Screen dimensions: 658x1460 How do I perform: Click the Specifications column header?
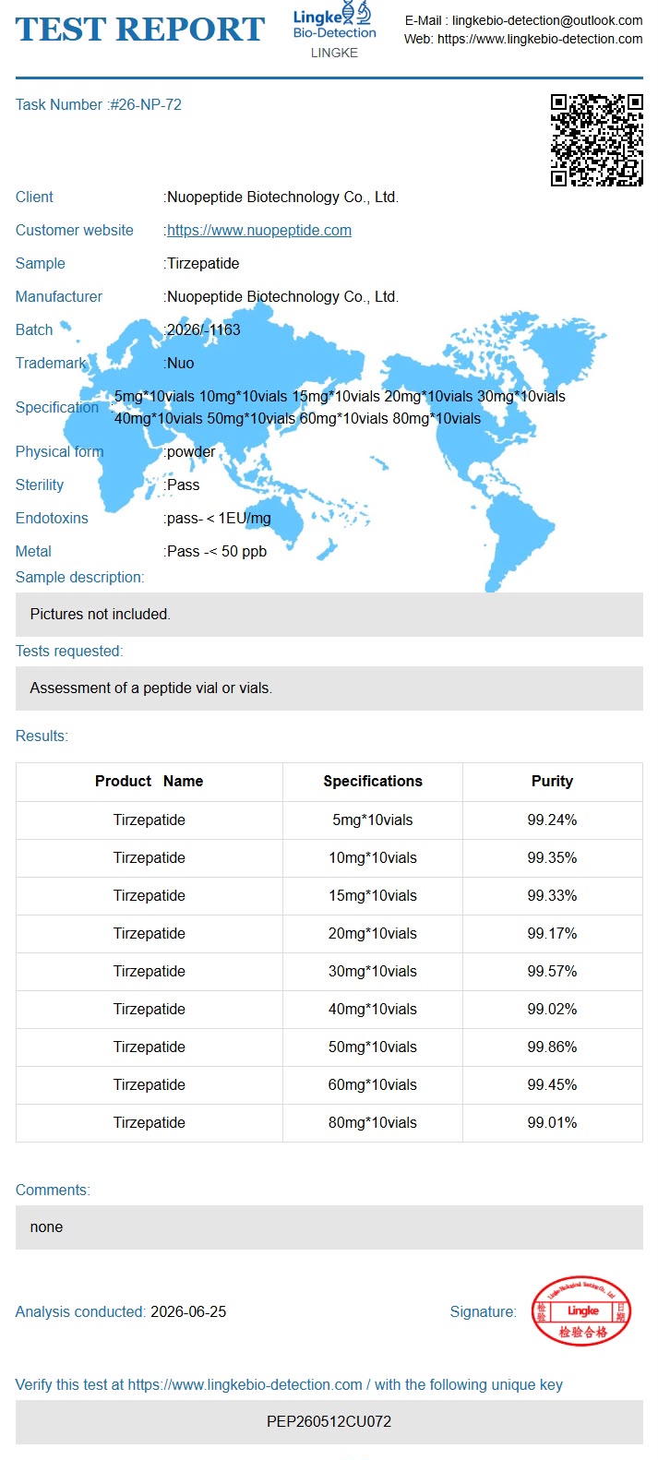(373, 781)
